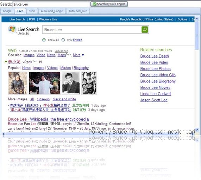Open related search Linda Lee Cadwell
Image resolution: width=201 pixels, height=180 pixels.
[156, 94]
